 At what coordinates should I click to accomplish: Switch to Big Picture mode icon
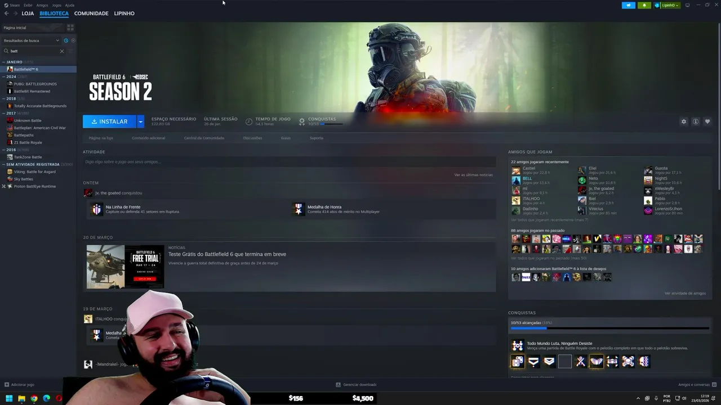(x=687, y=5)
